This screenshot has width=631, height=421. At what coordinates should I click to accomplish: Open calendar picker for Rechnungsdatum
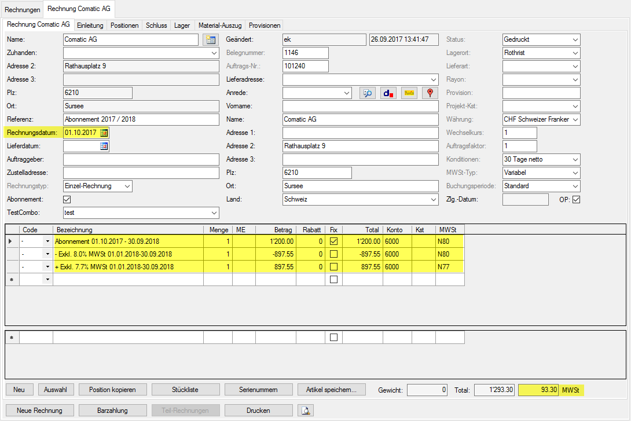pyautogui.click(x=104, y=133)
